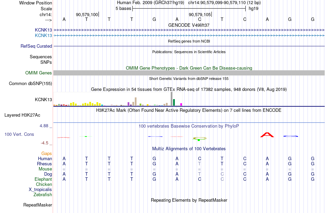Viewport: 325px width, 213px height.
Task: Open the Common dbSNP(155) track label
Action: (30, 84)
